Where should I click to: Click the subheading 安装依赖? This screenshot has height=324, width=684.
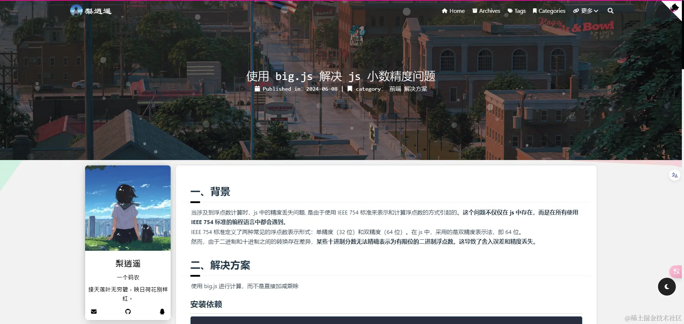206,304
